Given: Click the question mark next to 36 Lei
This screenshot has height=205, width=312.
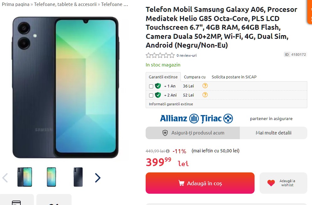Looking at the screenshot, I should tap(205, 86).
